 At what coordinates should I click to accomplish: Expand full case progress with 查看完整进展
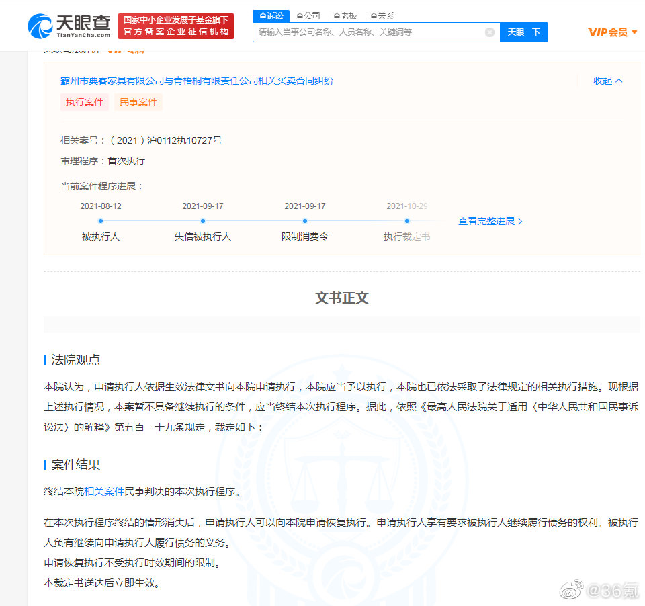tap(487, 221)
